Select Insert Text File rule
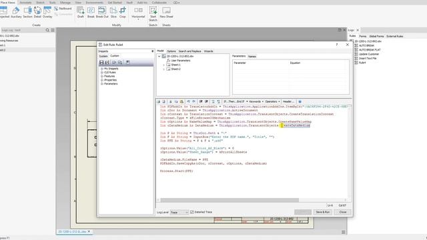This screenshot has height=240, width=427. pyautogui.click(x=368, y=58)
